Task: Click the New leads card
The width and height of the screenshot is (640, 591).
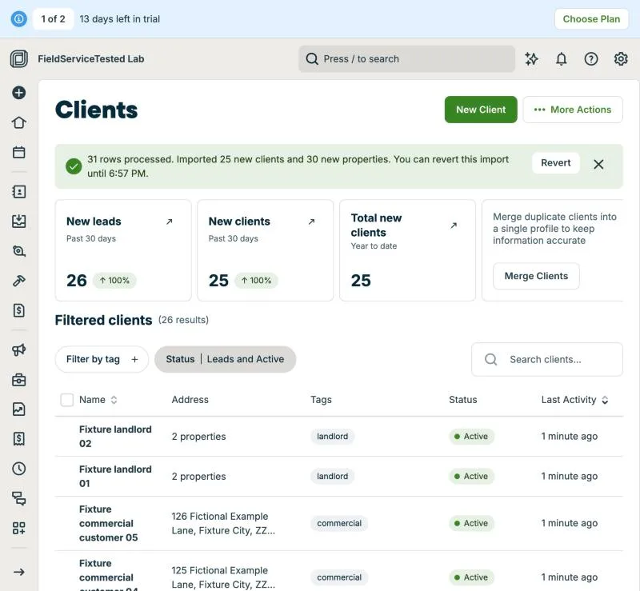Action: click(x=123, y=250)
